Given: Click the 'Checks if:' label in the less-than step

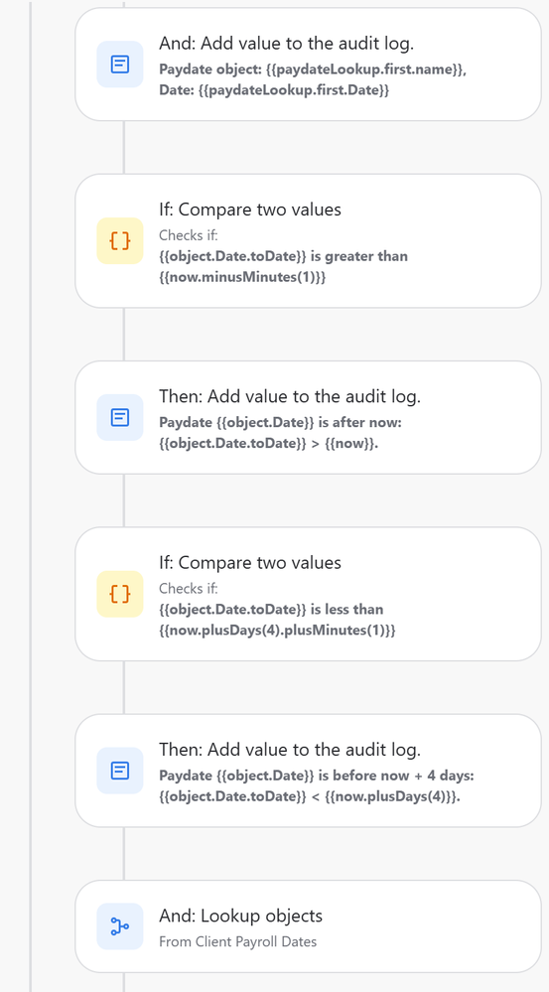Looking at the screenshot, I should 188,589.
